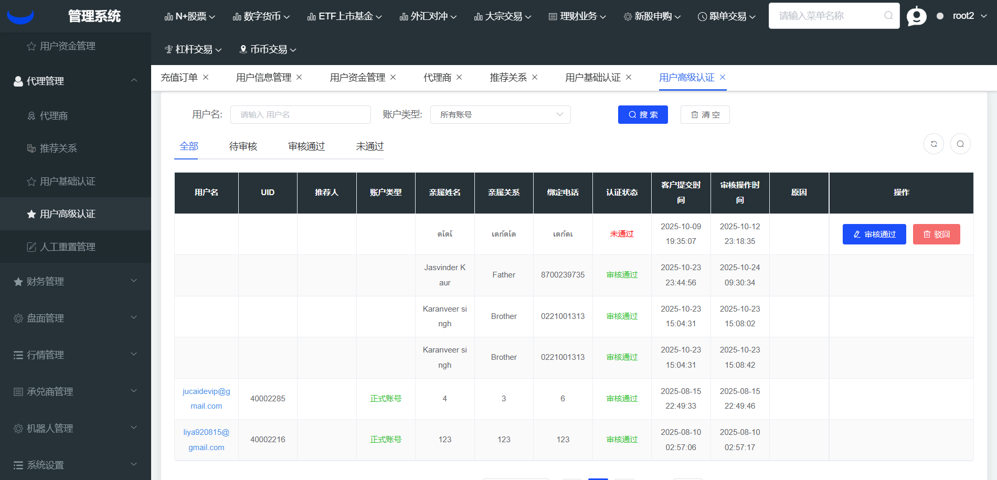This screenshot has width=997, height=480.
Task: Click the 用户名 input field
Action: (300, 115)
